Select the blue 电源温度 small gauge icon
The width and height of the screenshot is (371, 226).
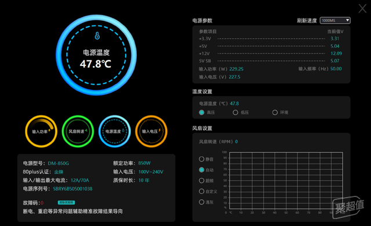115,131
